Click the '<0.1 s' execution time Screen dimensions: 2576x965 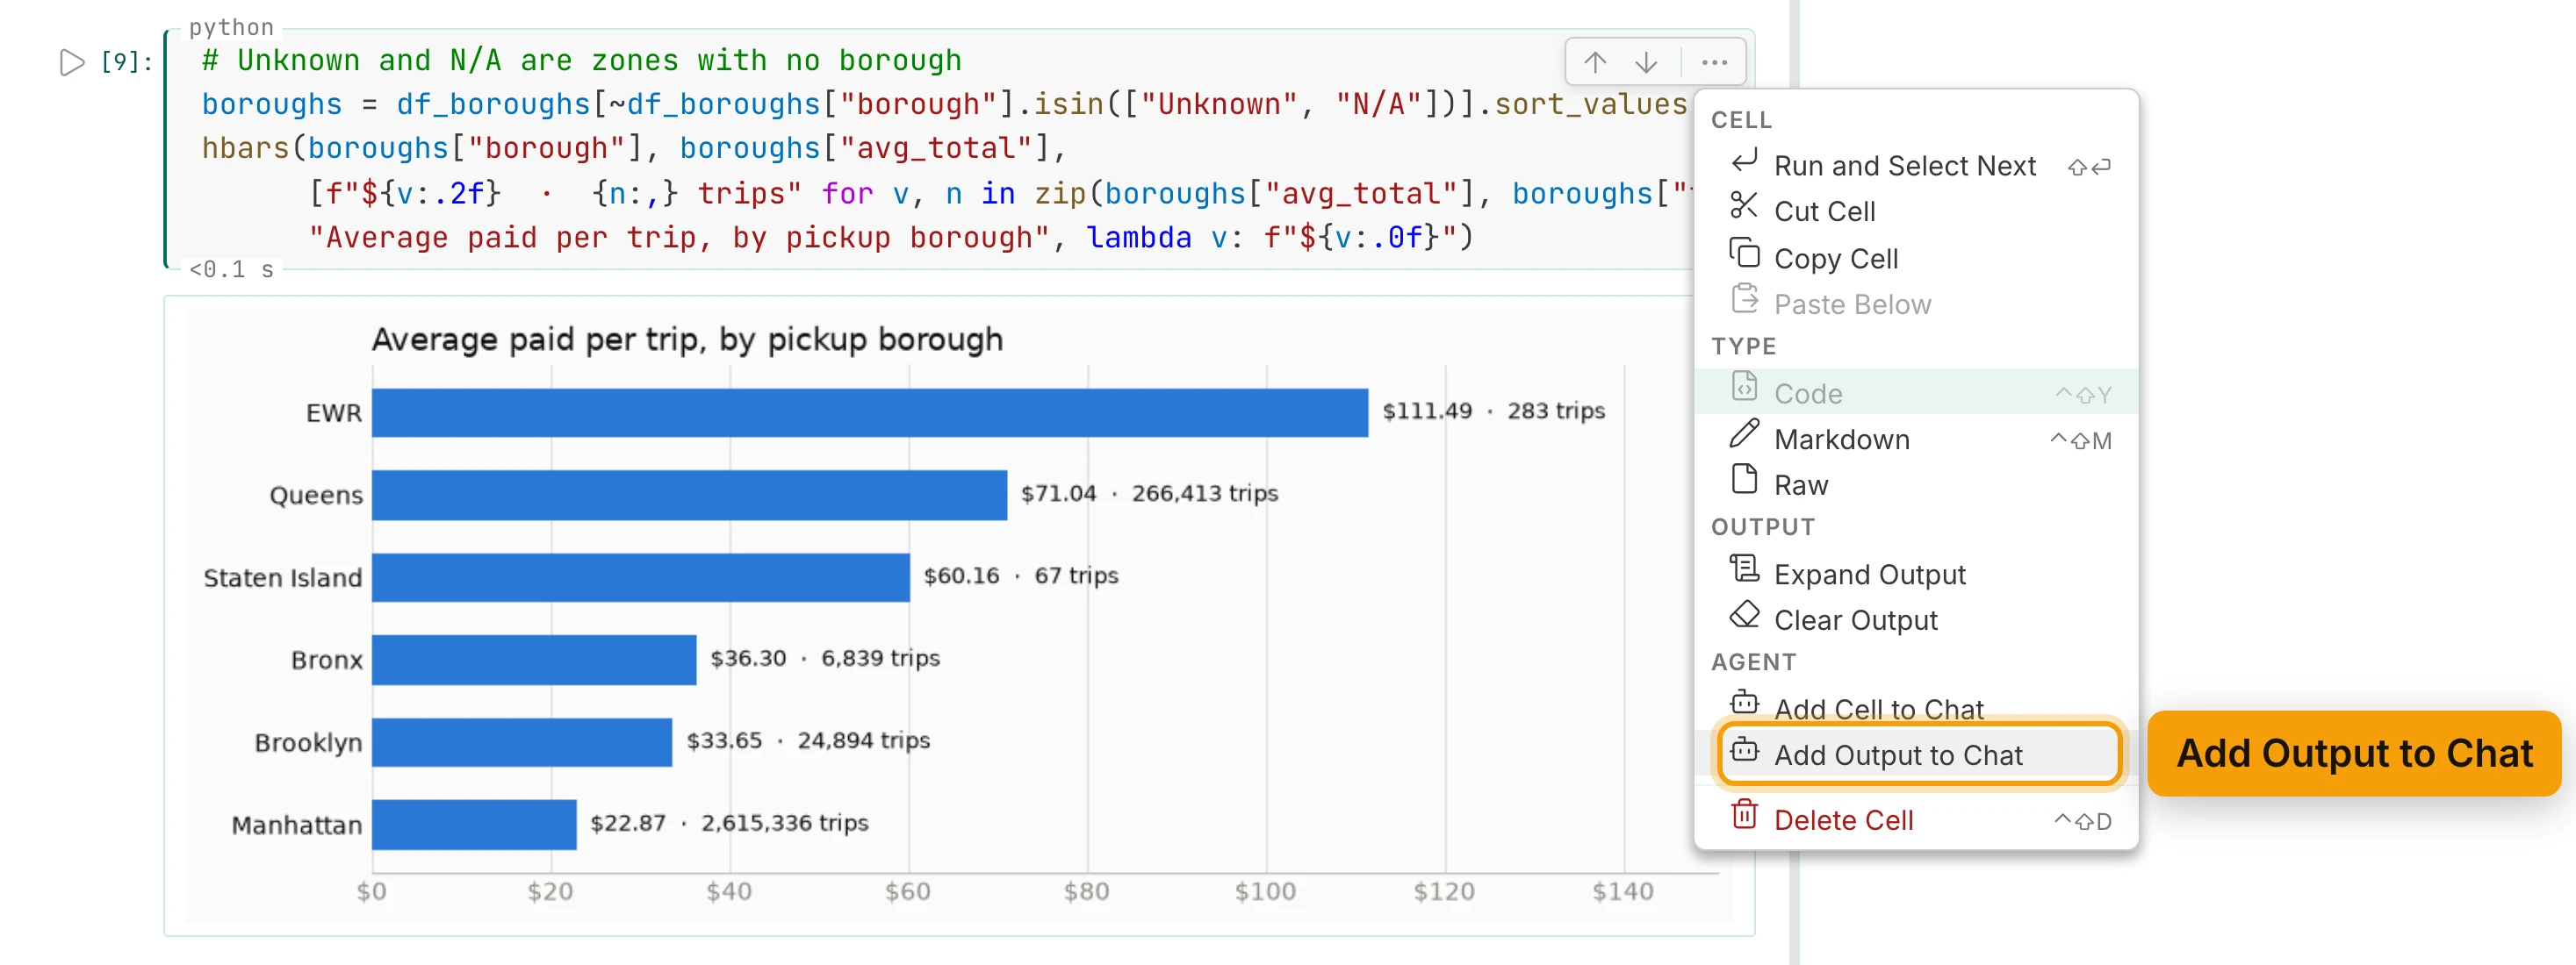(x=231, y=269)
